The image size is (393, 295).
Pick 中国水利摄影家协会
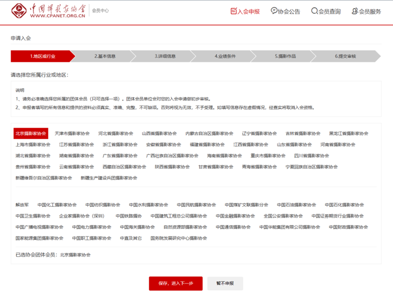click(x=148, y=205)
